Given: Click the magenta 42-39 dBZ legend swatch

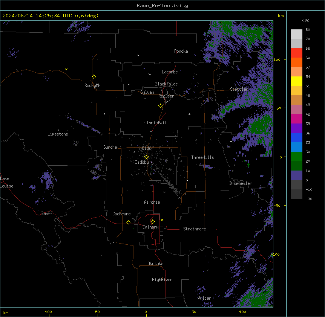Looking at the screenshot, I should coord(296,119).
